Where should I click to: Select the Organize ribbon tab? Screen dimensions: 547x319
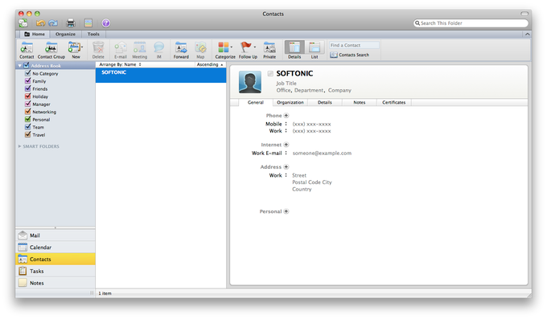tap(65, 35)
